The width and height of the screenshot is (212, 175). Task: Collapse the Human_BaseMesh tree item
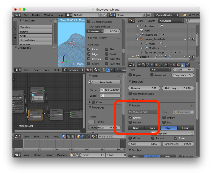[137, 39]
